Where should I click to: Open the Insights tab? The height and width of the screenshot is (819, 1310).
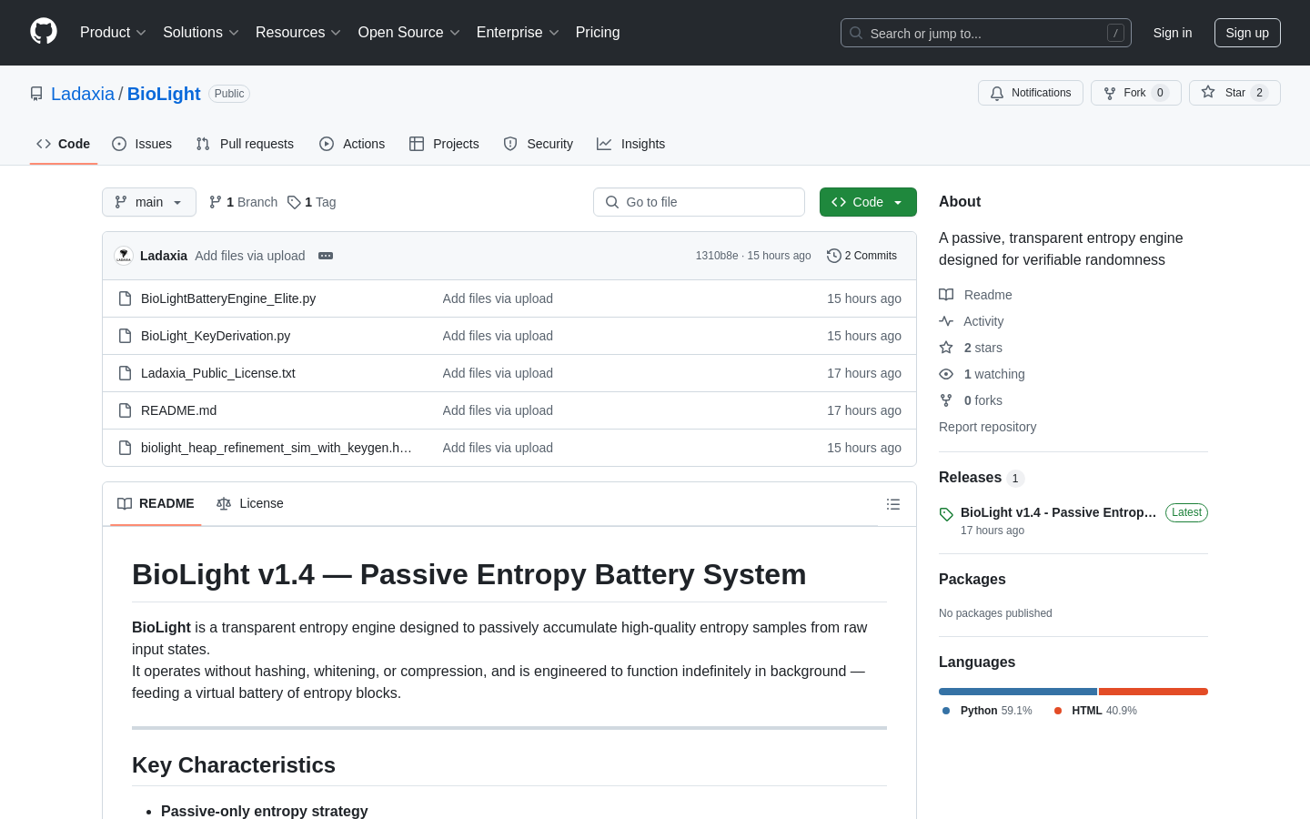pyautogui.click(x=631, y=144)
